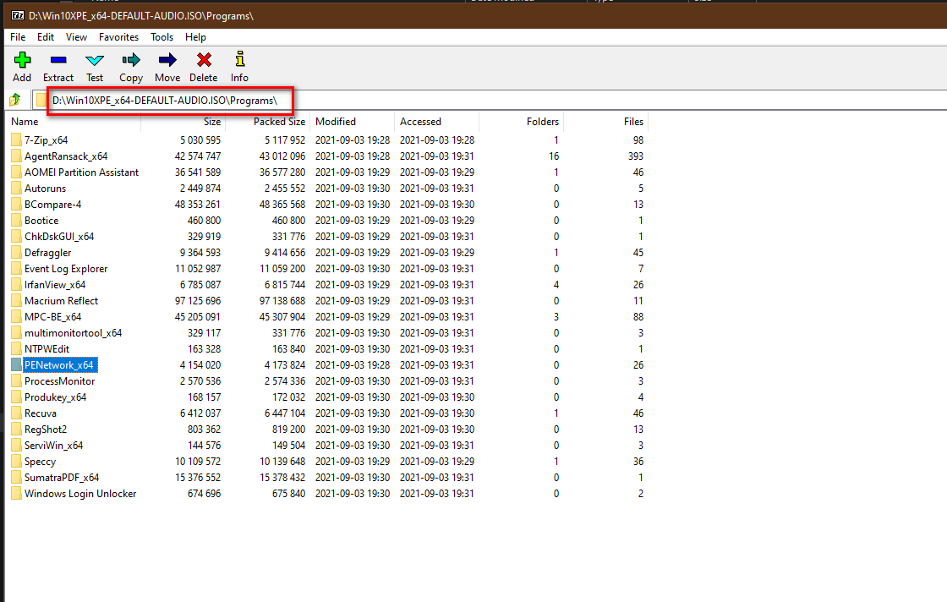Select the Recuva folder icon
Screen dimensions: 947x602
point(16,413)
